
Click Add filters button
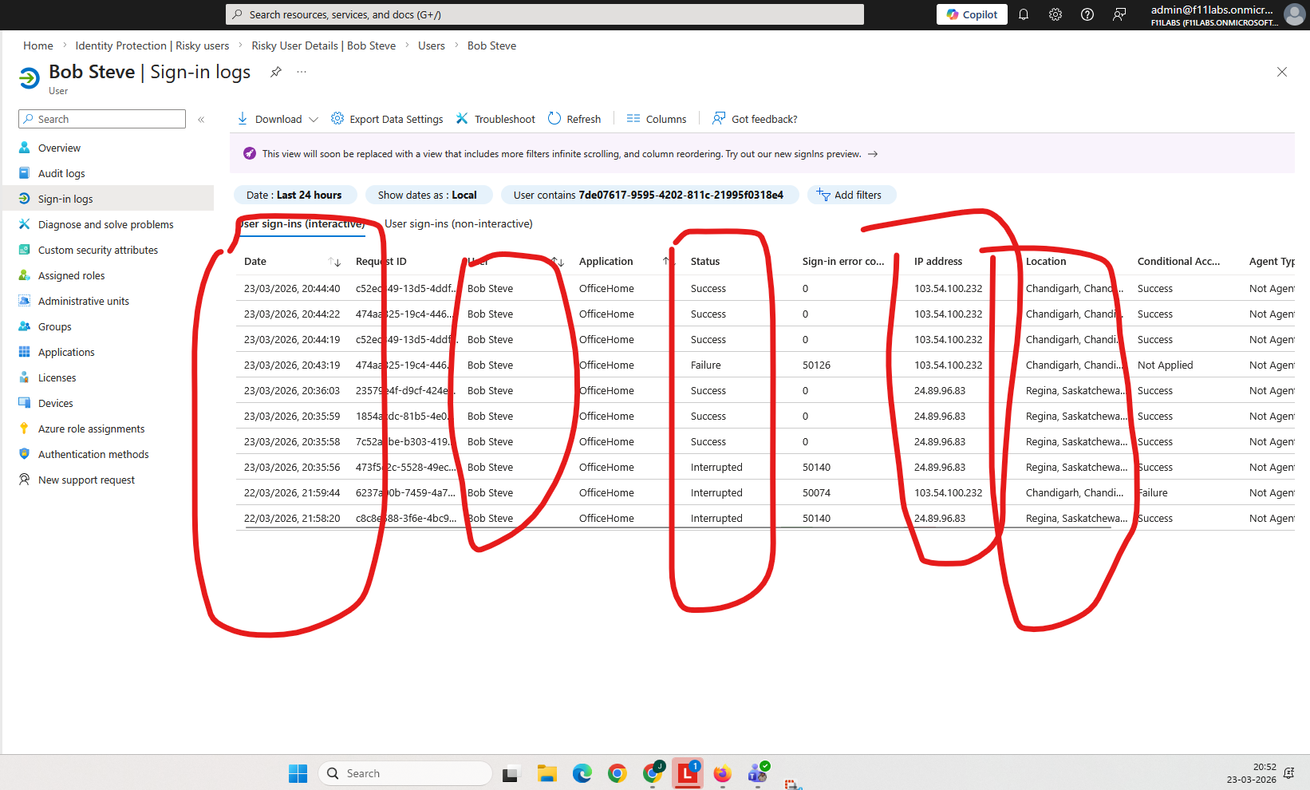pos(850,195)
